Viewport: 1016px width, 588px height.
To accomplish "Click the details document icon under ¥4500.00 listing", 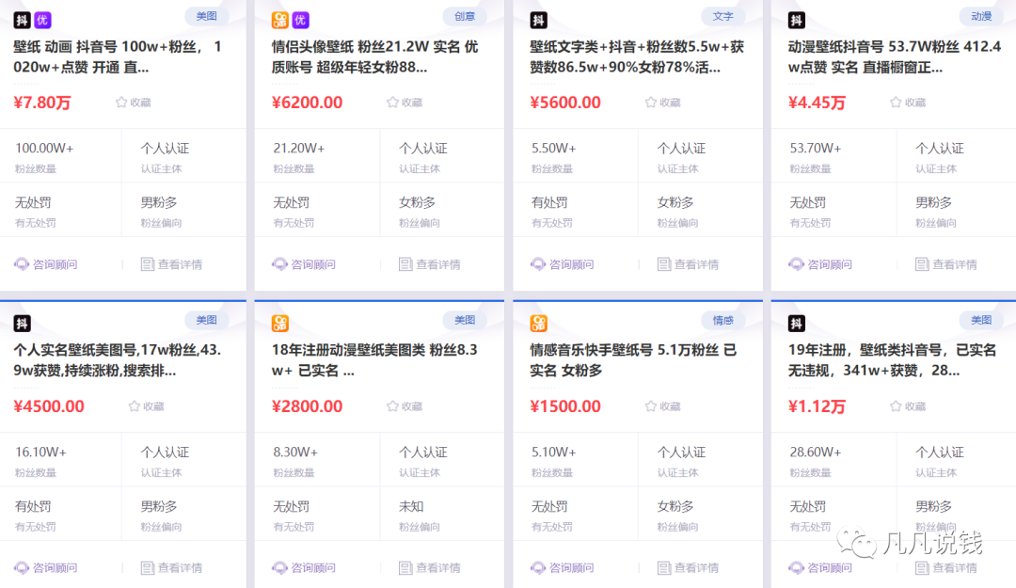I will tap(148, 568).
